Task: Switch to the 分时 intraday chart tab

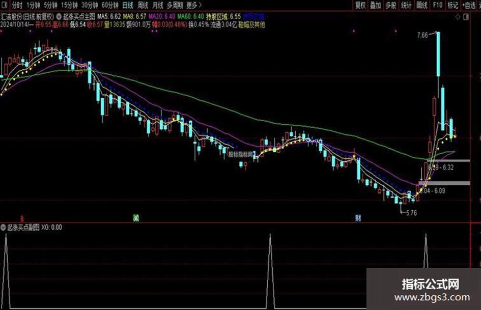Action: 17,5
